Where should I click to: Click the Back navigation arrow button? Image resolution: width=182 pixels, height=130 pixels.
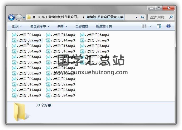pos(11,17)
